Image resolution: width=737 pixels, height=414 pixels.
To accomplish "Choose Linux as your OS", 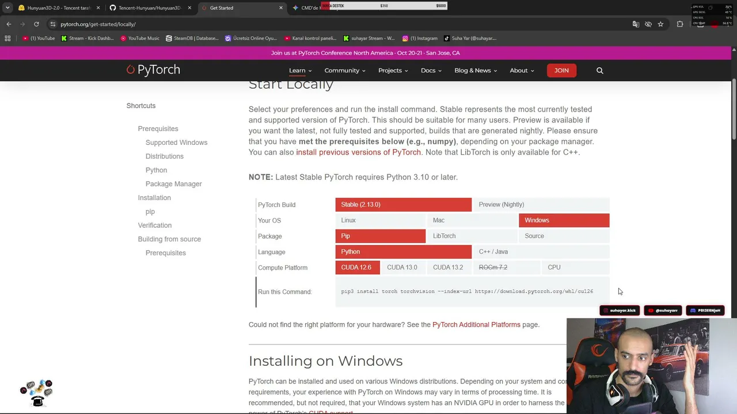I will [x=381, y=220].
